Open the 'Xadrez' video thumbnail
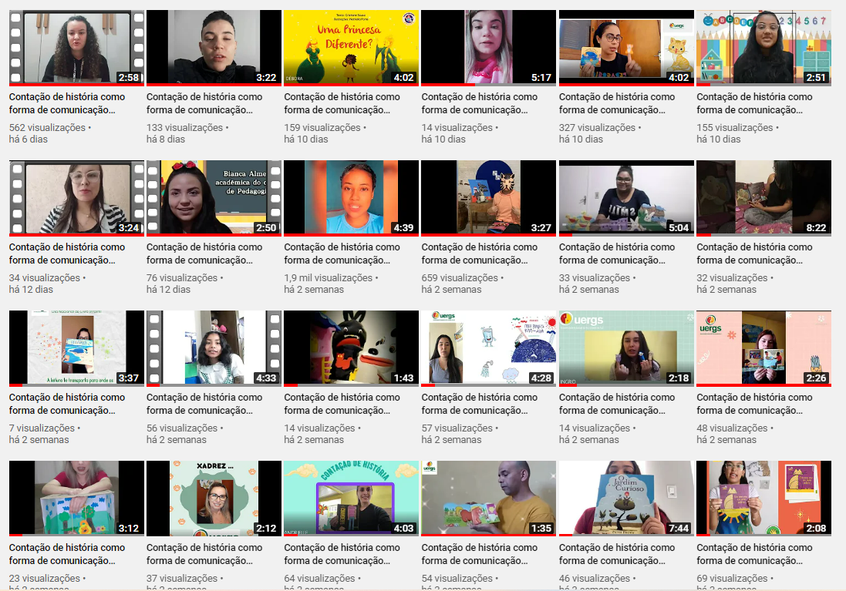 coord(214,498)
